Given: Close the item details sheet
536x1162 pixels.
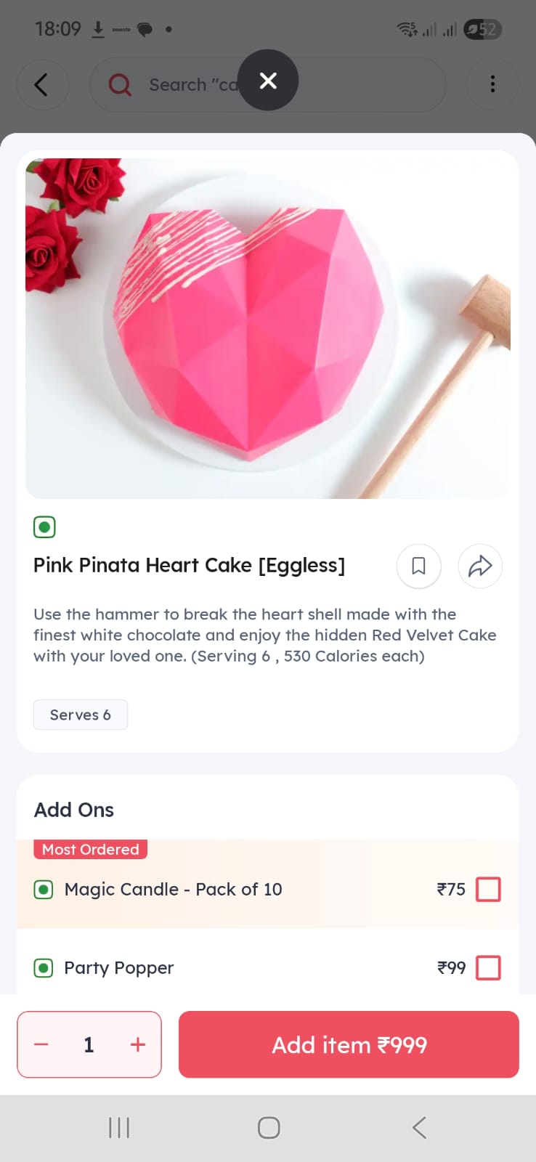Looking at the screenshot, I should click(x=268, y=80).
